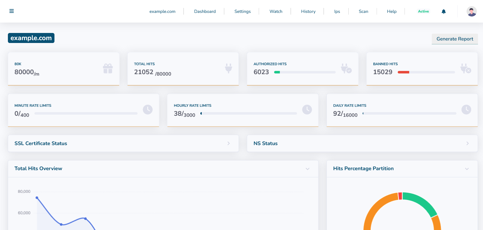This screenshot has height=230, width=483.
Task: Click the plug-x icon on Banned Hits
Action: pyautogui.click(x=465, y=68)
